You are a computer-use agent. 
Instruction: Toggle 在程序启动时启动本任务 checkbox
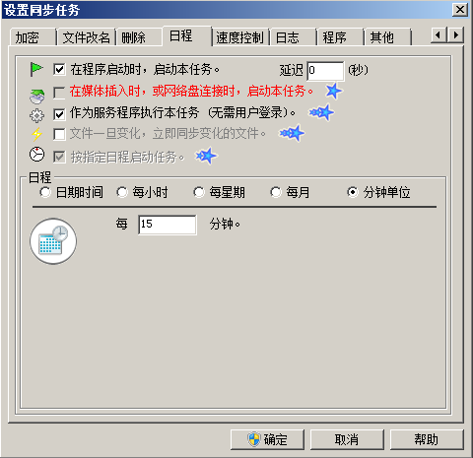59,70
